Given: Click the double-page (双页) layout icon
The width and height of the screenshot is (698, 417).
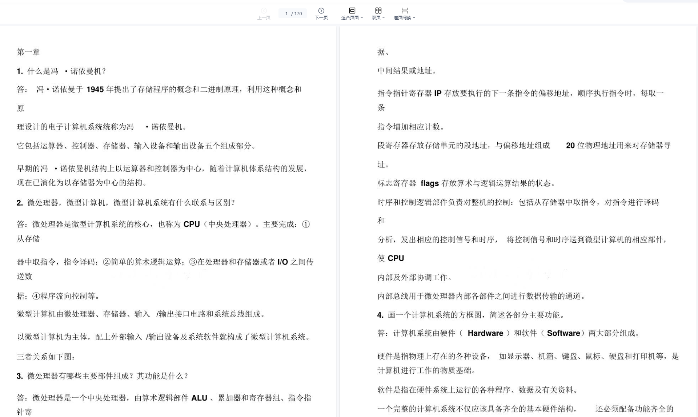Looking at the screenshot, I should pyautogui.click(x=378, y=11).
